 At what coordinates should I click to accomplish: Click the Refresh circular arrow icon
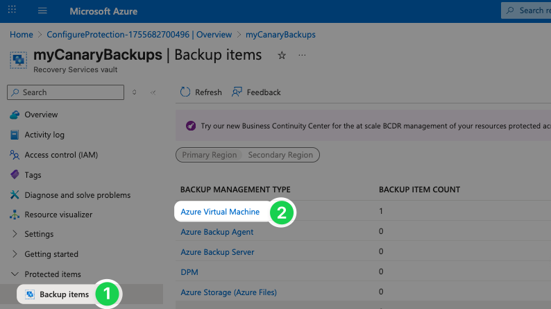click(x=185, y=92)
